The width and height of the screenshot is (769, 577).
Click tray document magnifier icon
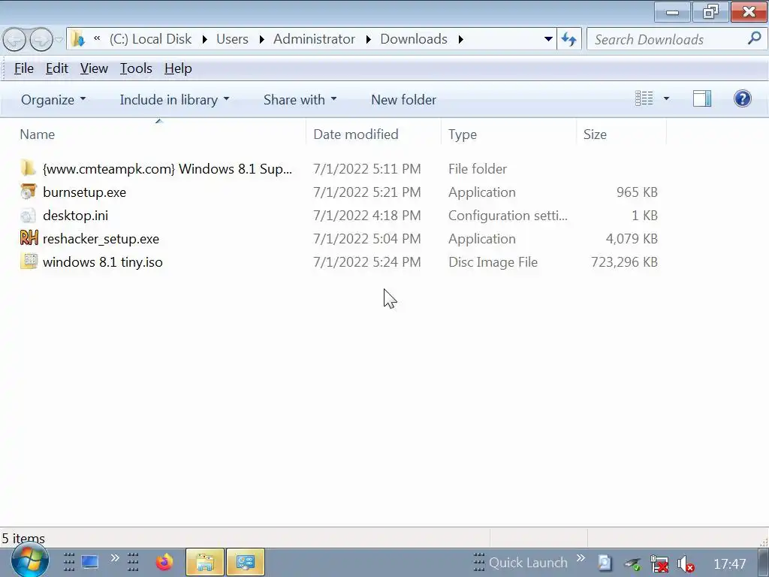point(605,563)
